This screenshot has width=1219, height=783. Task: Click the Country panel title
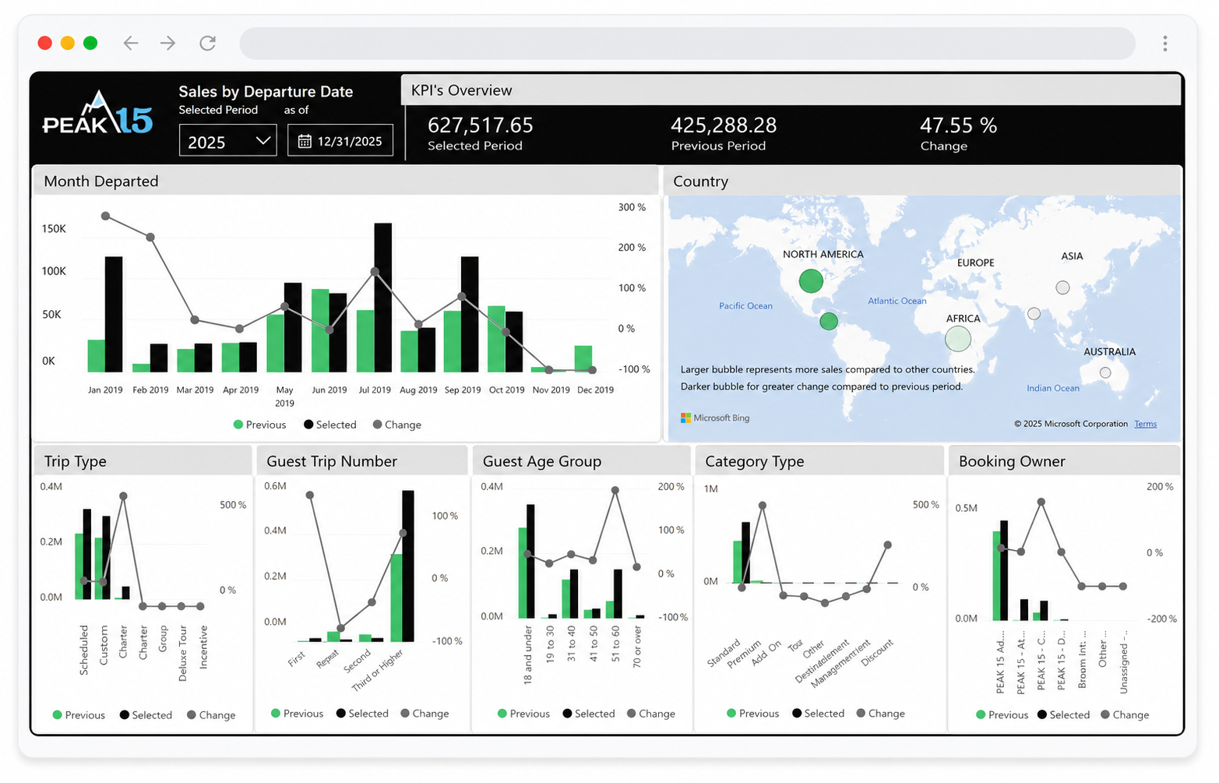click(700, 182)
